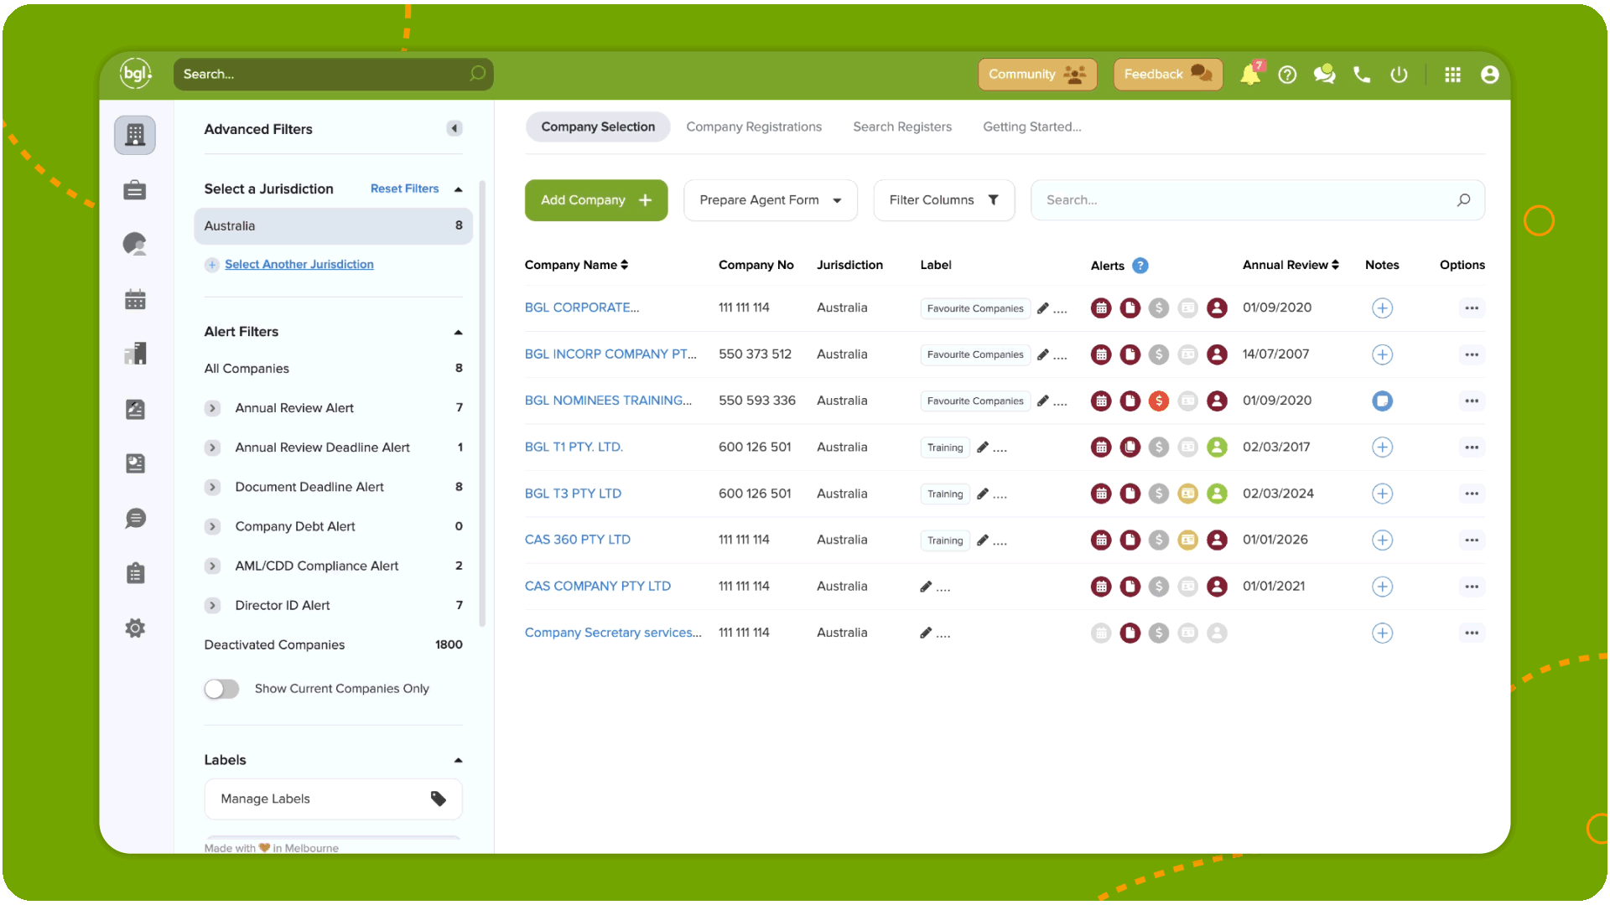Click the Alerts help question icon

pos(1140,266)
